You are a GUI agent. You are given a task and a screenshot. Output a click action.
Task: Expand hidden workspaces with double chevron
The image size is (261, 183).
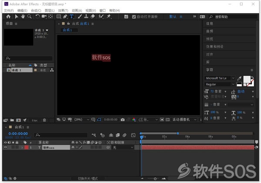(x=194, y=17)
